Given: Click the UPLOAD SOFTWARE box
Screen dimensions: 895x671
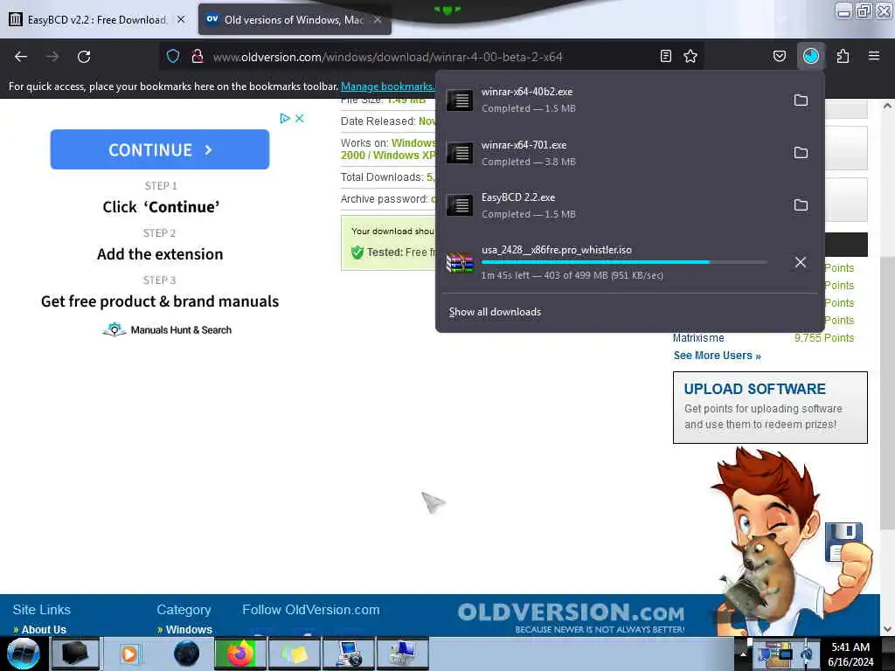Looking at the screenshot, I should tap(770, 407).
